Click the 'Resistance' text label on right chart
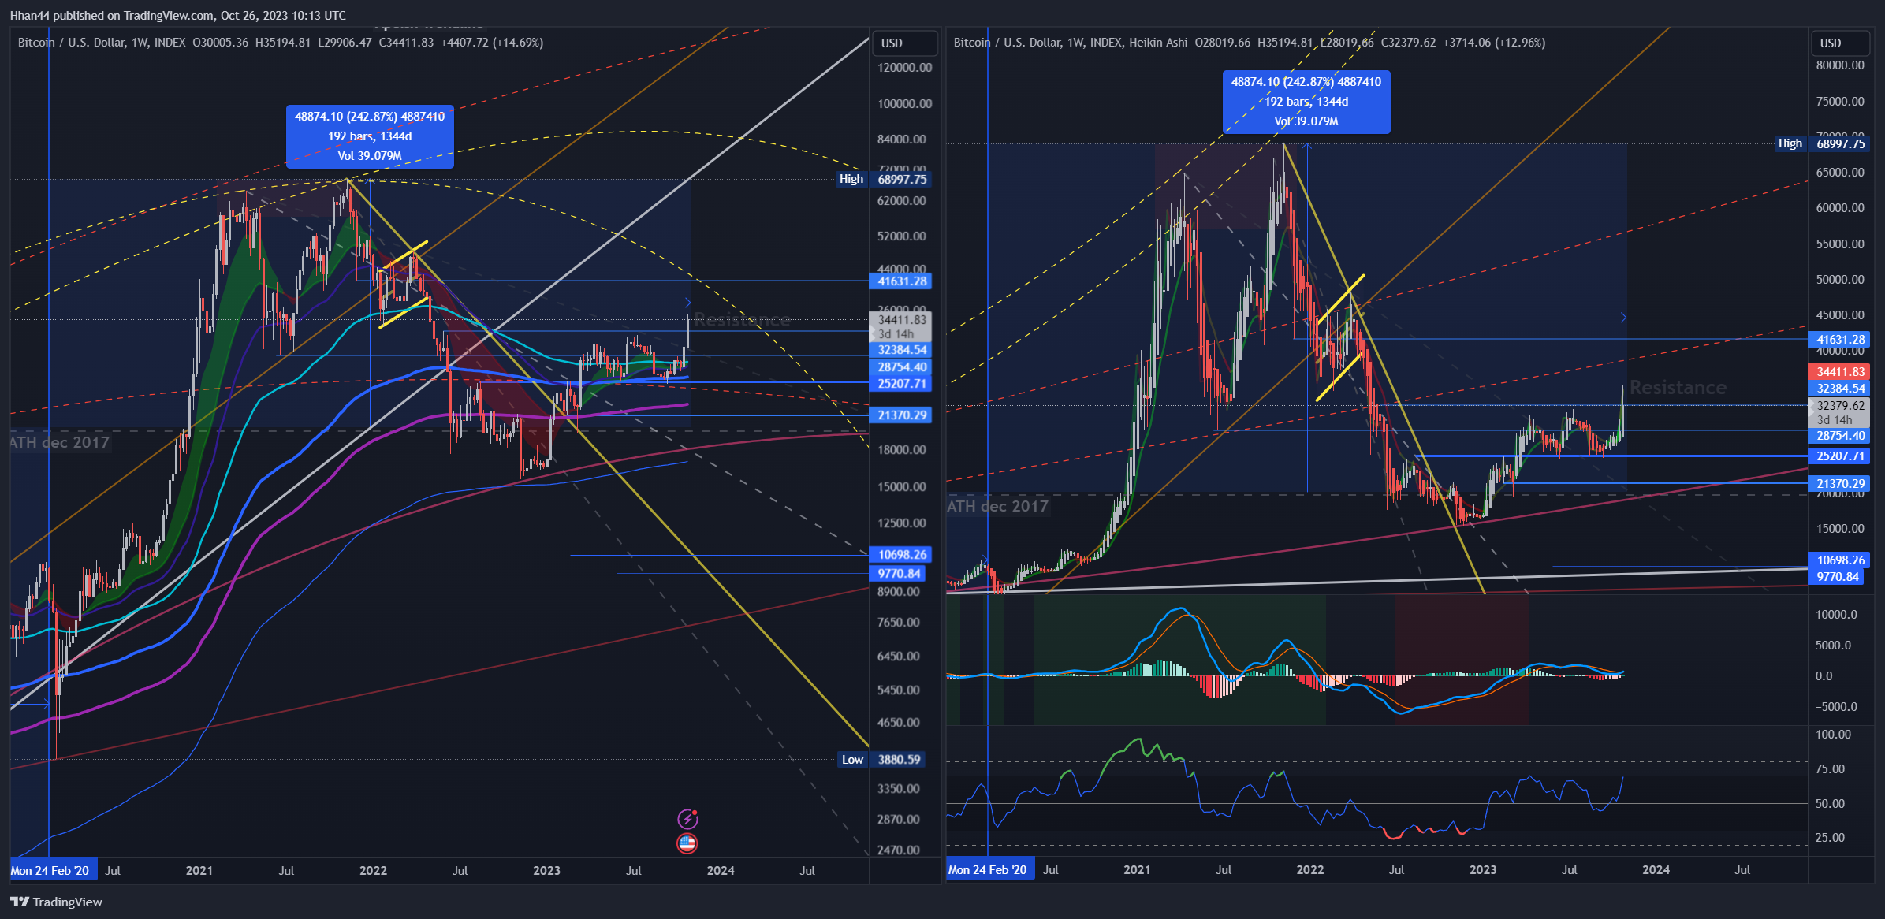This screenshot has height=919, width=1885. coord(1678,388)
